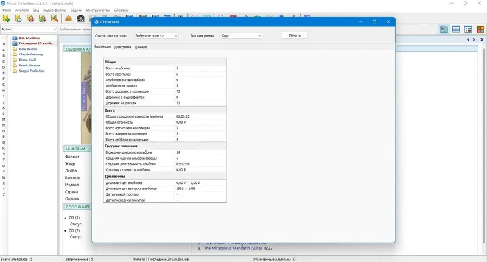
Task: Open the Sergei Prokofiev folder
Action: click(32, 71)
